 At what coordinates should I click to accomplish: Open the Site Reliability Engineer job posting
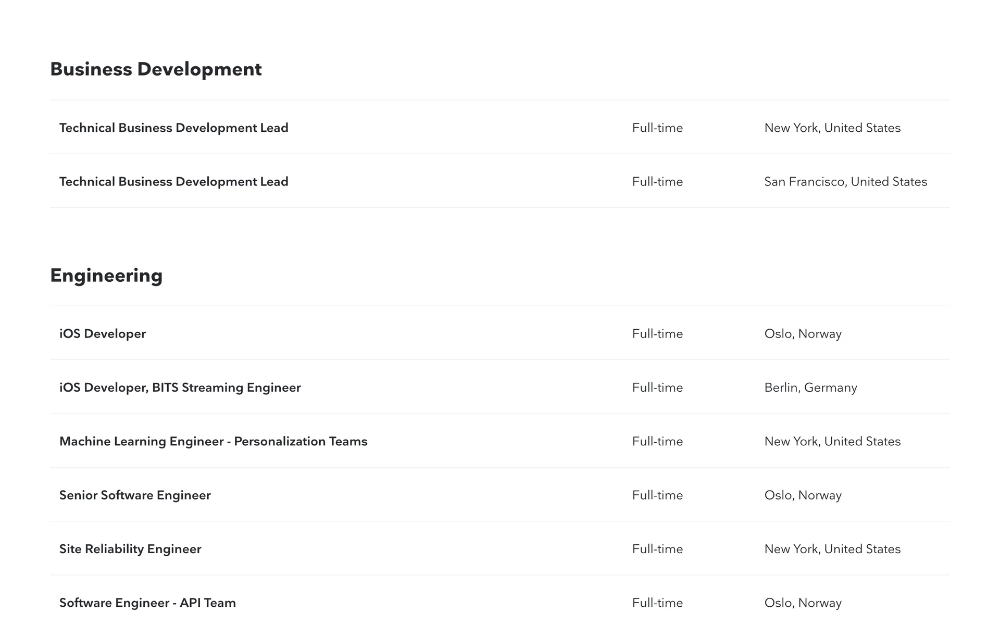point(130,549)
